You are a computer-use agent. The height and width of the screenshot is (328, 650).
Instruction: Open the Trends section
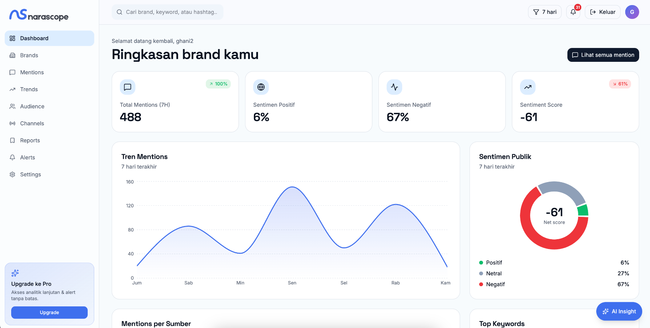pyautogui.click(x=49, y=89)
